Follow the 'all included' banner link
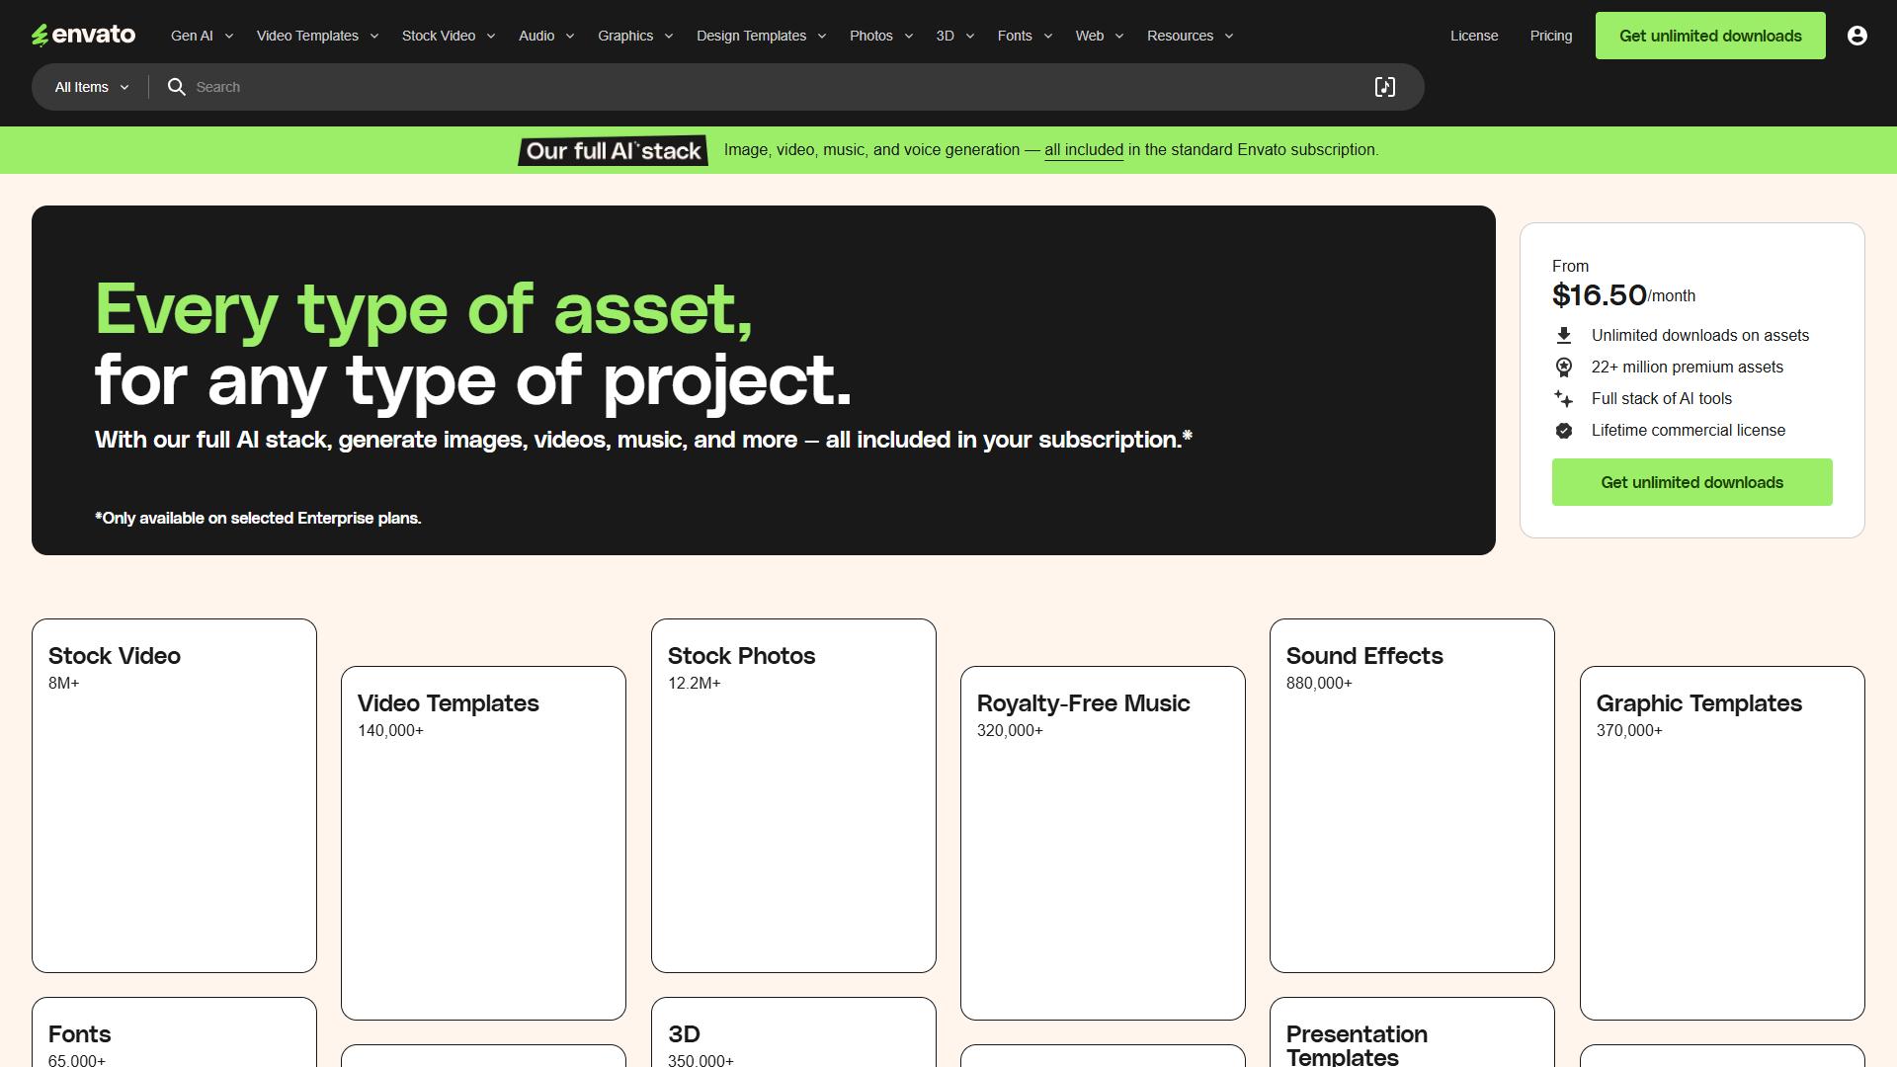Image resolution: width=1897 pixels, height=1067 pixels. click(1084, 150)
